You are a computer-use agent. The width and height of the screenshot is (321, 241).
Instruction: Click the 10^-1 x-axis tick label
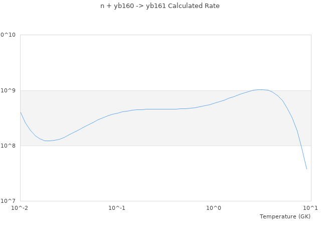click(117, 208)
